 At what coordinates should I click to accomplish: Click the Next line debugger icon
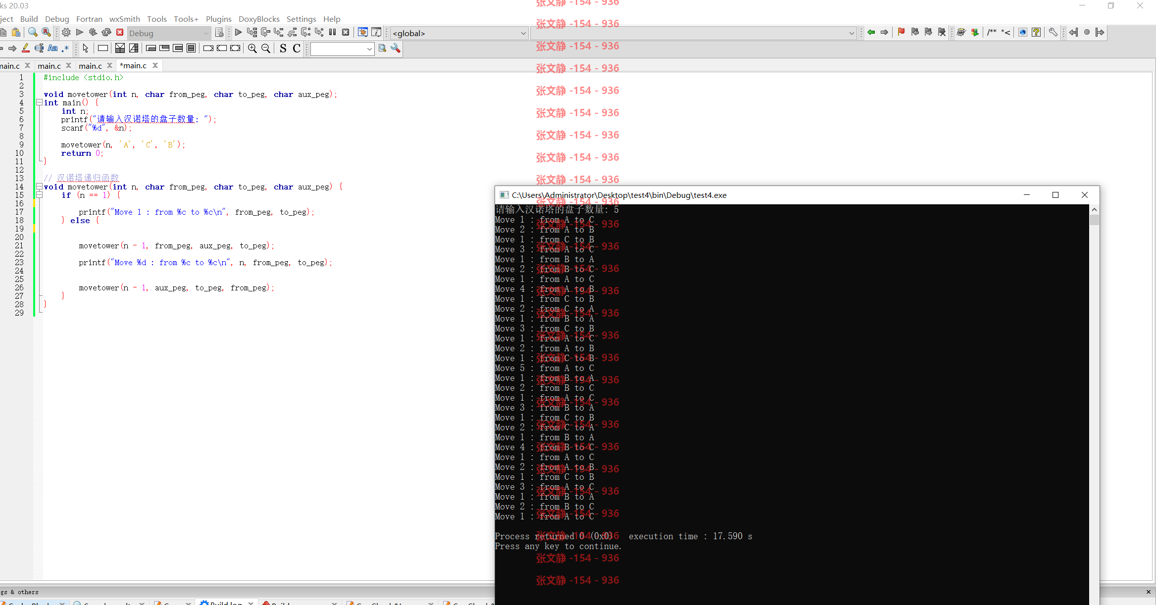(x=265, y=33)
